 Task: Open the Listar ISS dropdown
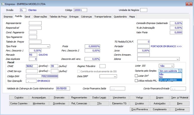(172, 66)
